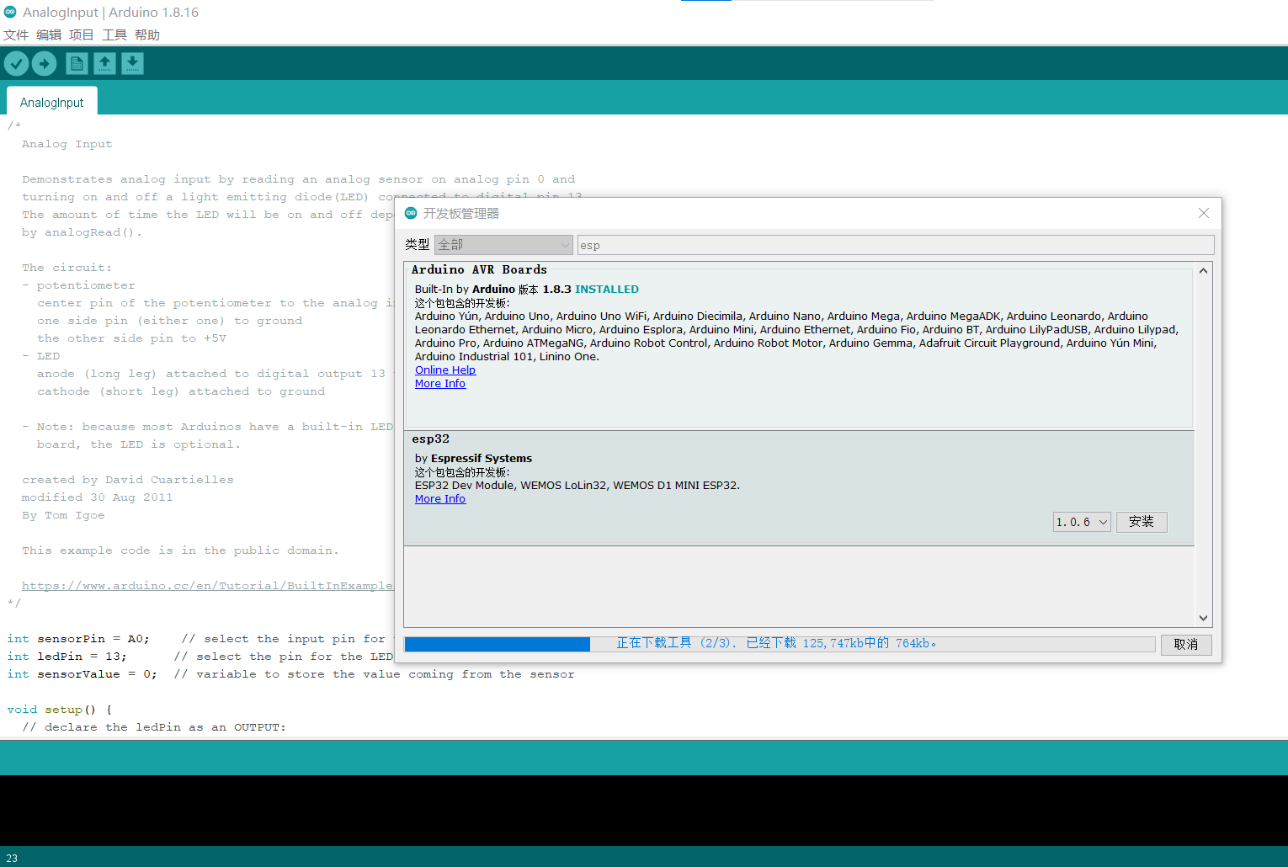Click the 类型 label in Boards Manager
The image size is (1288, 867).
pos(418,244)
